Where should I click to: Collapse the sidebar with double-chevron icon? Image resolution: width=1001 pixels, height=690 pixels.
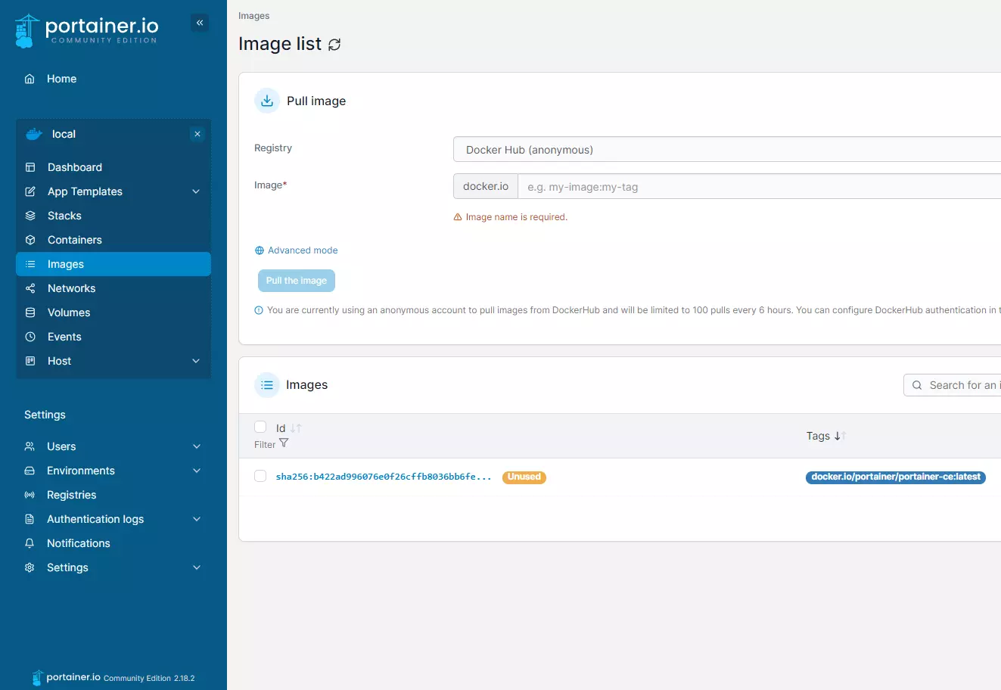(200, 23)
